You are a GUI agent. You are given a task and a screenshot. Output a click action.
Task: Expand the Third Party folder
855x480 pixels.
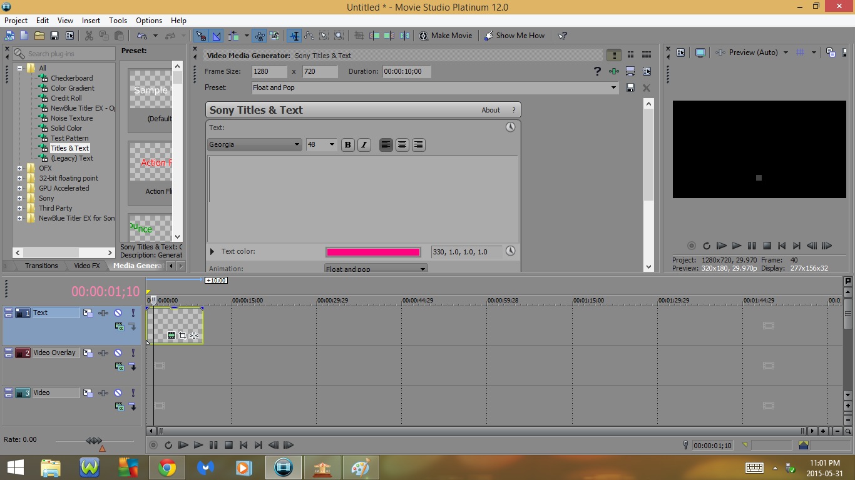(x=20, y=208)
